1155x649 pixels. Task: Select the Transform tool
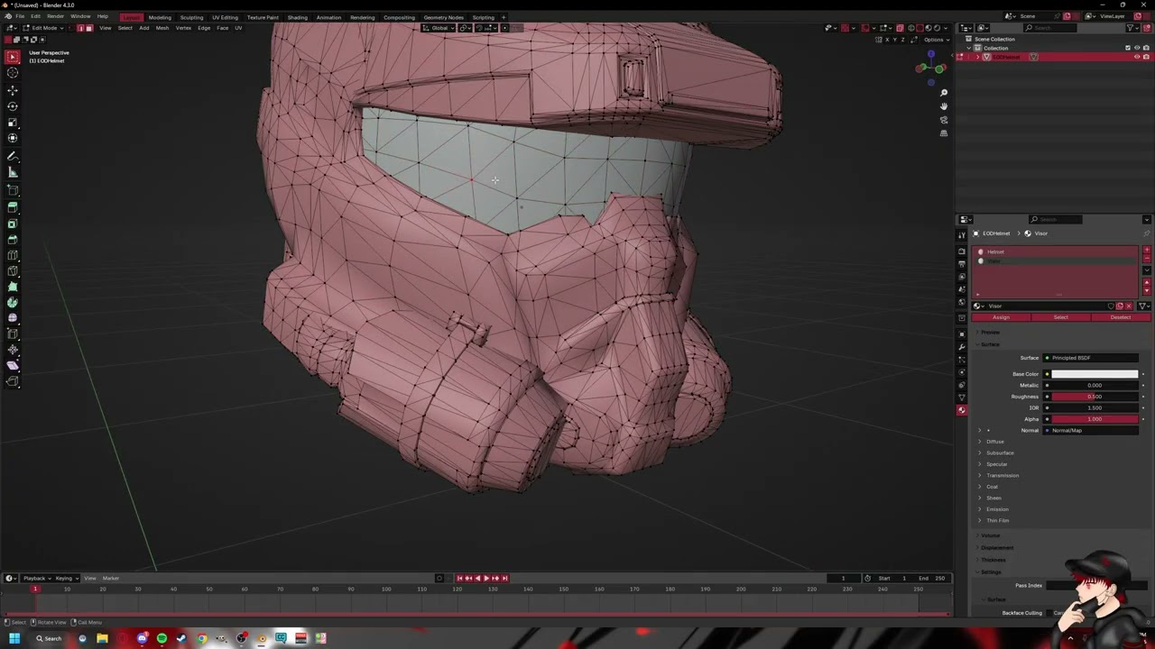(13, 138)
